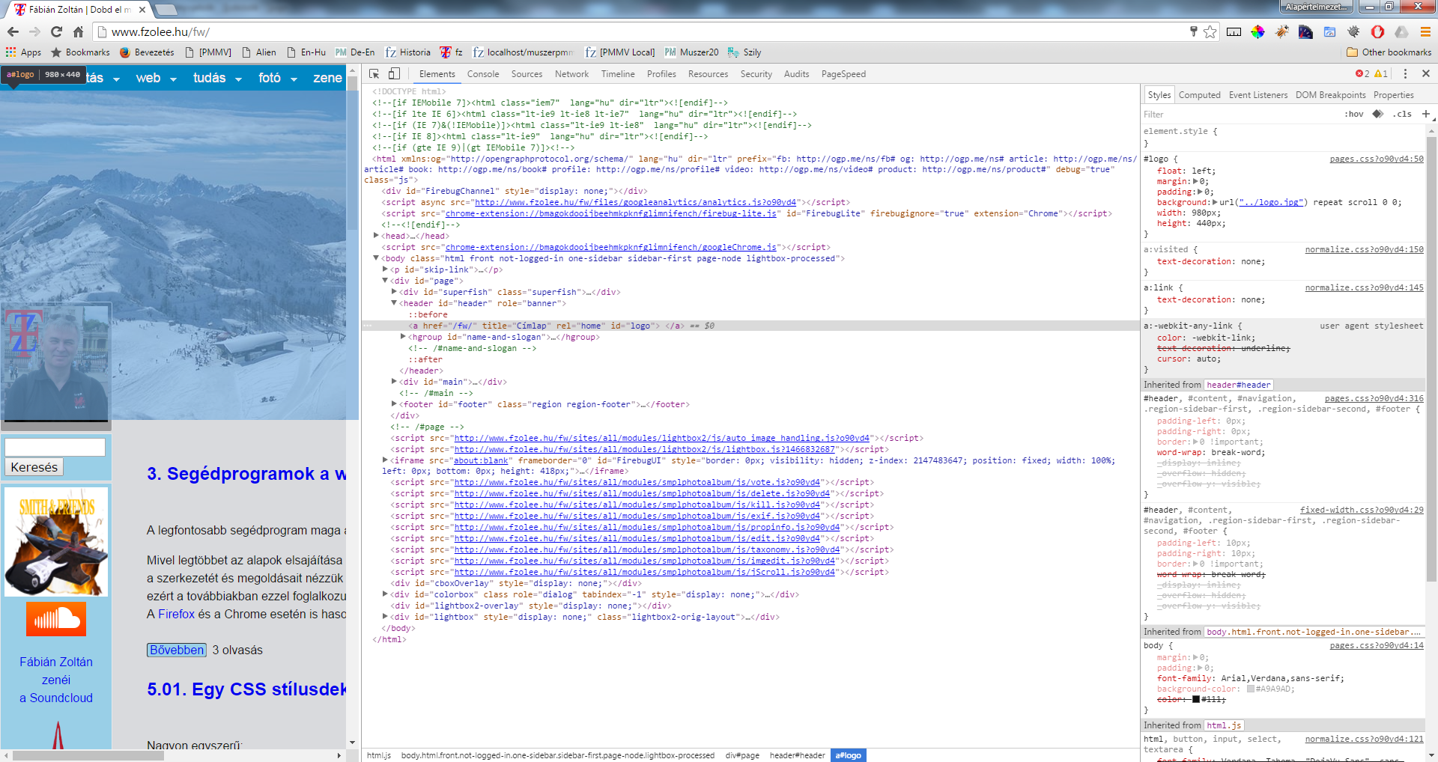
Task: Open DevTools three-dot customize menu
Action: pos(1405,73)
